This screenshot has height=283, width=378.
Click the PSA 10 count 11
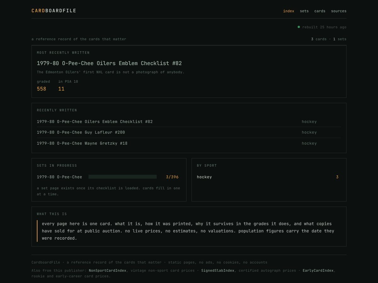(61, 89)
